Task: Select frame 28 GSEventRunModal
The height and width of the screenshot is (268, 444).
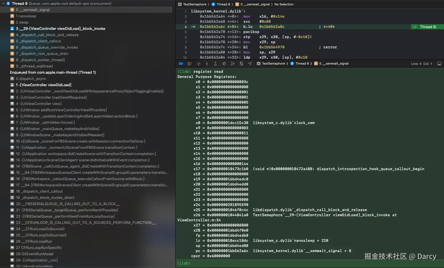Action: tap(86, 254)
